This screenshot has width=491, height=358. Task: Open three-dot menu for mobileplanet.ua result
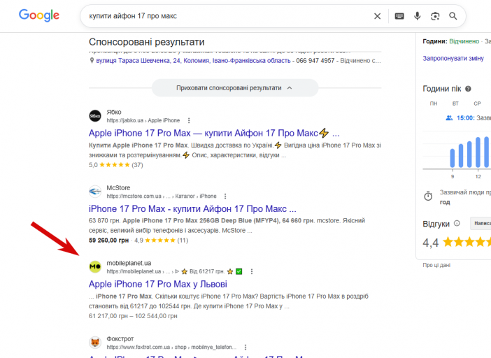pyautogui.click(x=252, y=271)
